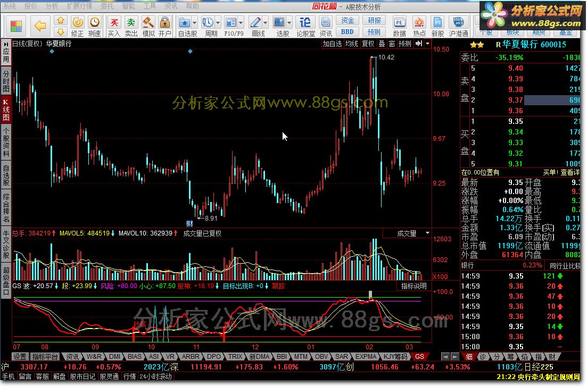This screenshot has height=387, width=587.
Task: Open the 开户 account opening lock icon
Action: tap(165, 26)
